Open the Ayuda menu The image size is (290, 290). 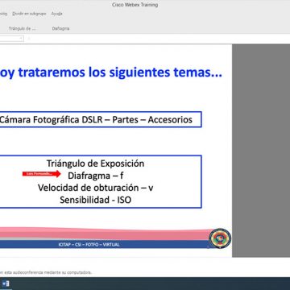tap(57, 14)
